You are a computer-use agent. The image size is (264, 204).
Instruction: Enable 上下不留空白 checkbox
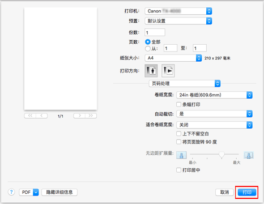(x=178, y=134)
